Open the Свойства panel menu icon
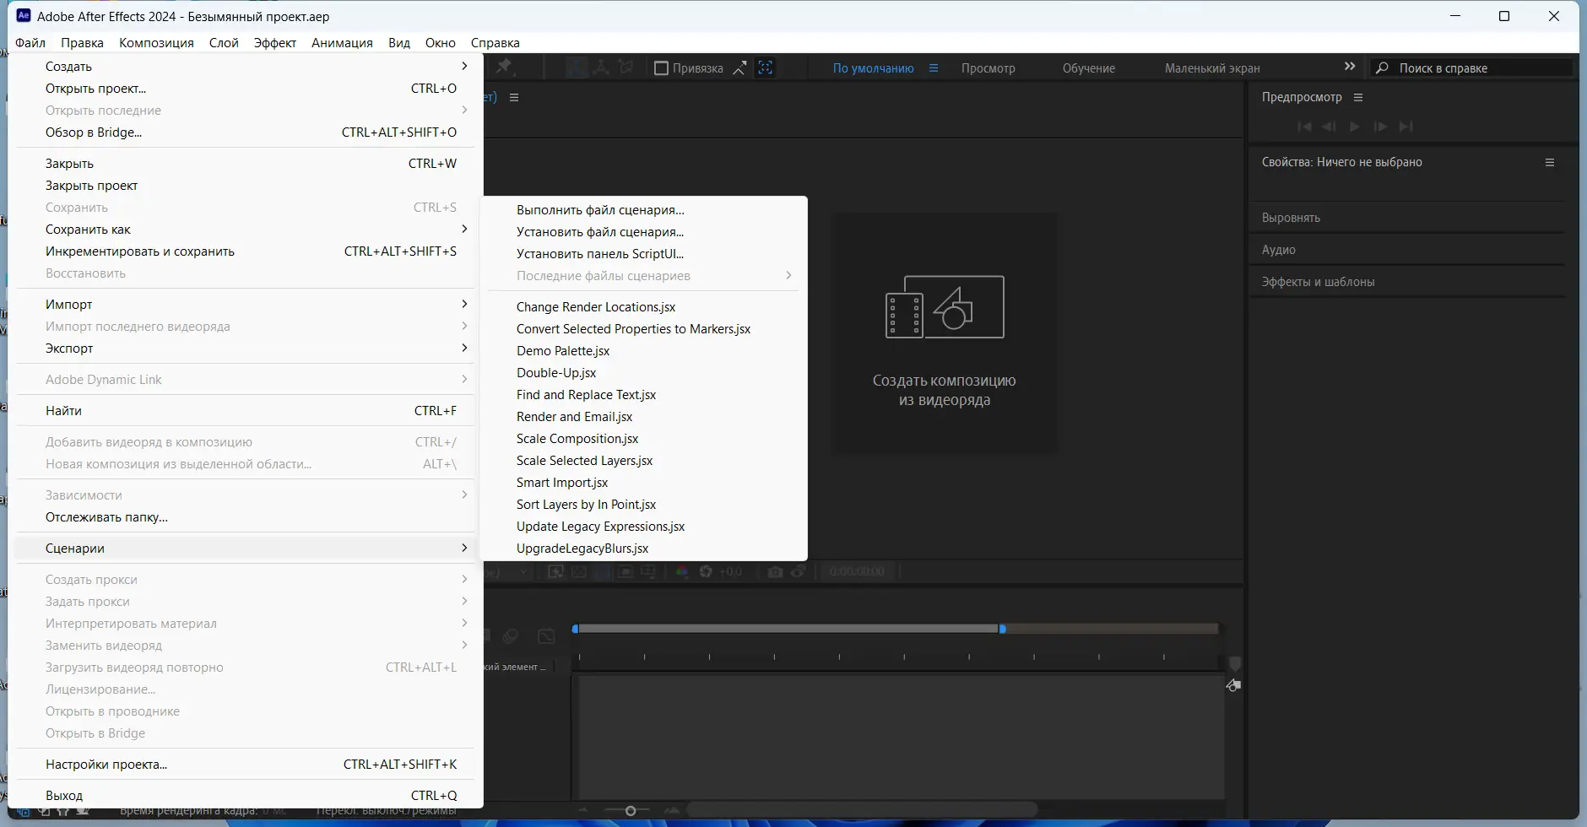Image resolution: width=1587 pixels, height=827 pixels. coord(1550,163)
